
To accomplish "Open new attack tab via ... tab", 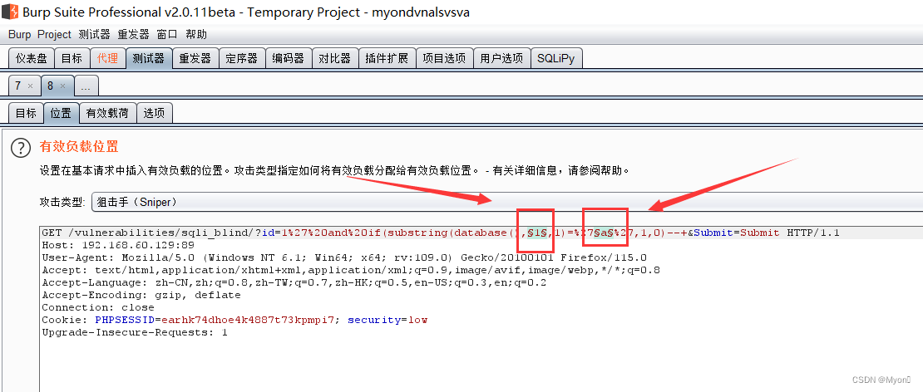I will pos(86,86).
